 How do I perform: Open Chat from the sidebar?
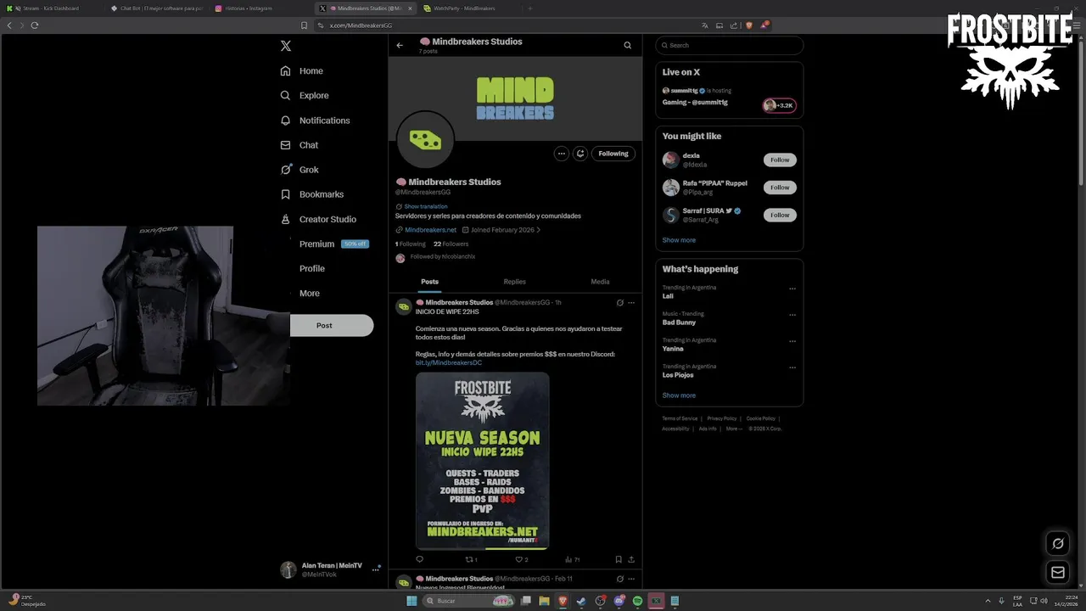pos(299,145)
